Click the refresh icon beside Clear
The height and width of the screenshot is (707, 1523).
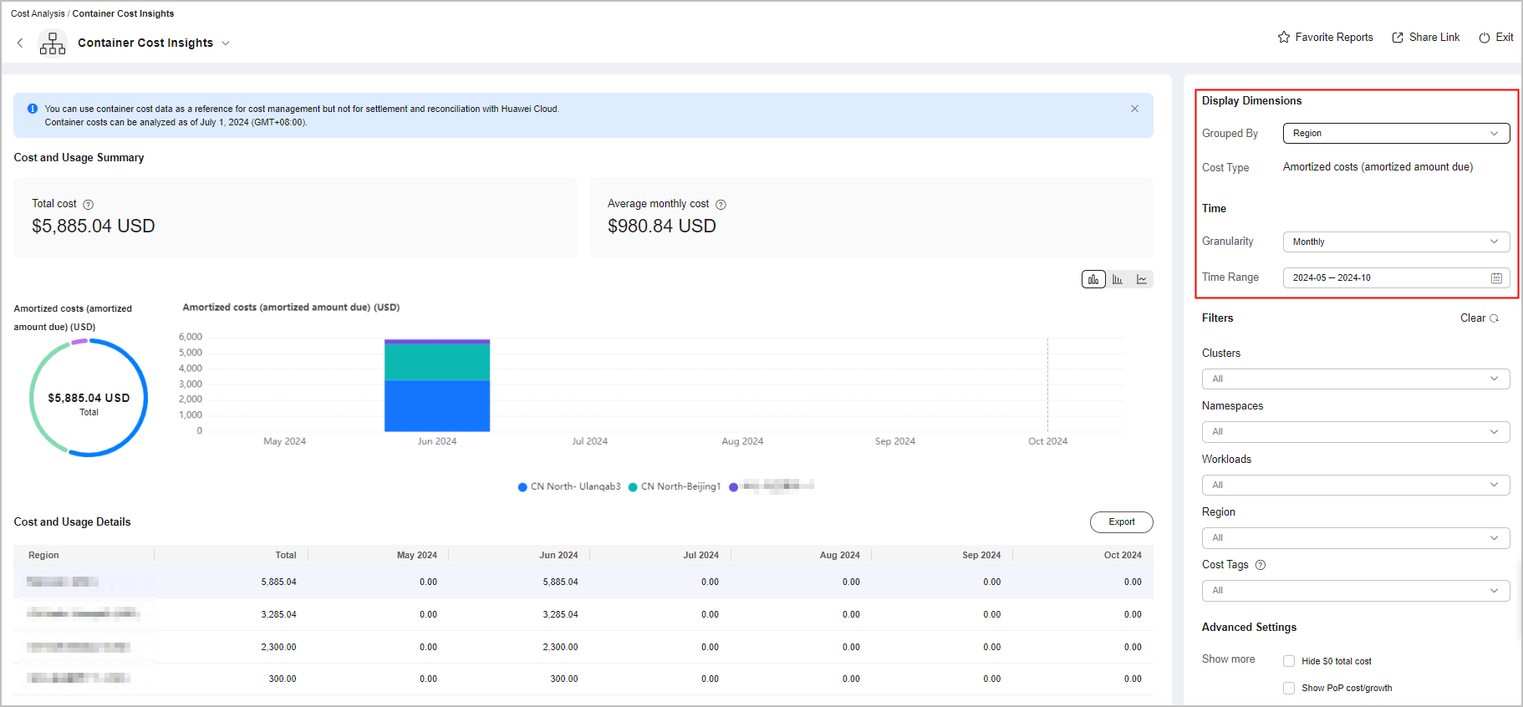[1495, 318]
